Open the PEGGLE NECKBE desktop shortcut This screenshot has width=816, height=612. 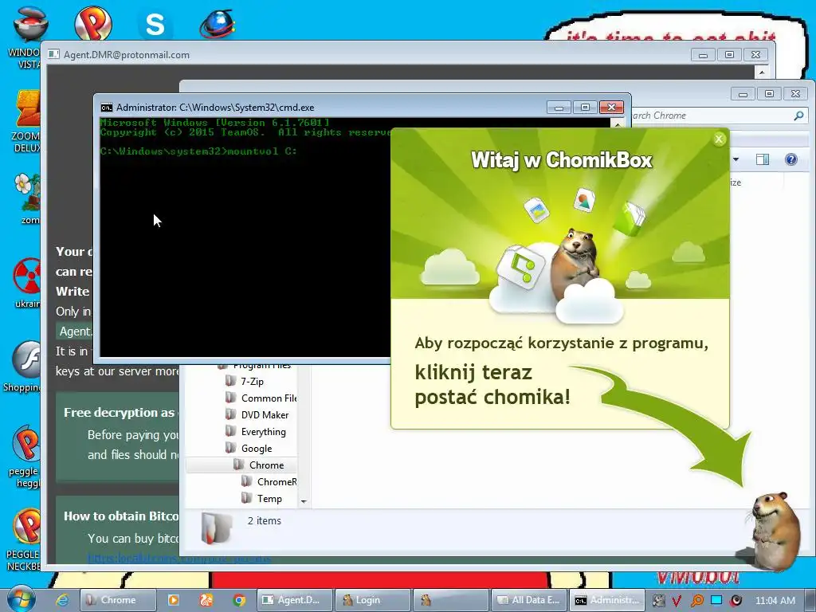[x=24, y=540]
